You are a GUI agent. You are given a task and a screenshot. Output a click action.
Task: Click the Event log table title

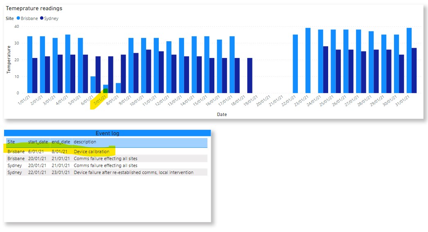[x=107, y=133]
